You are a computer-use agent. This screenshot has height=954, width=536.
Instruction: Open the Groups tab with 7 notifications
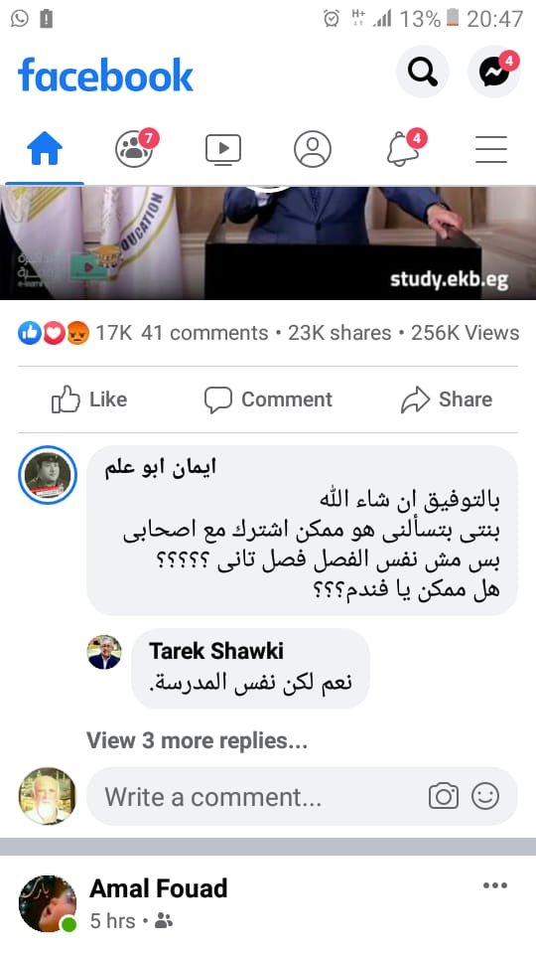tap(135, 149)
